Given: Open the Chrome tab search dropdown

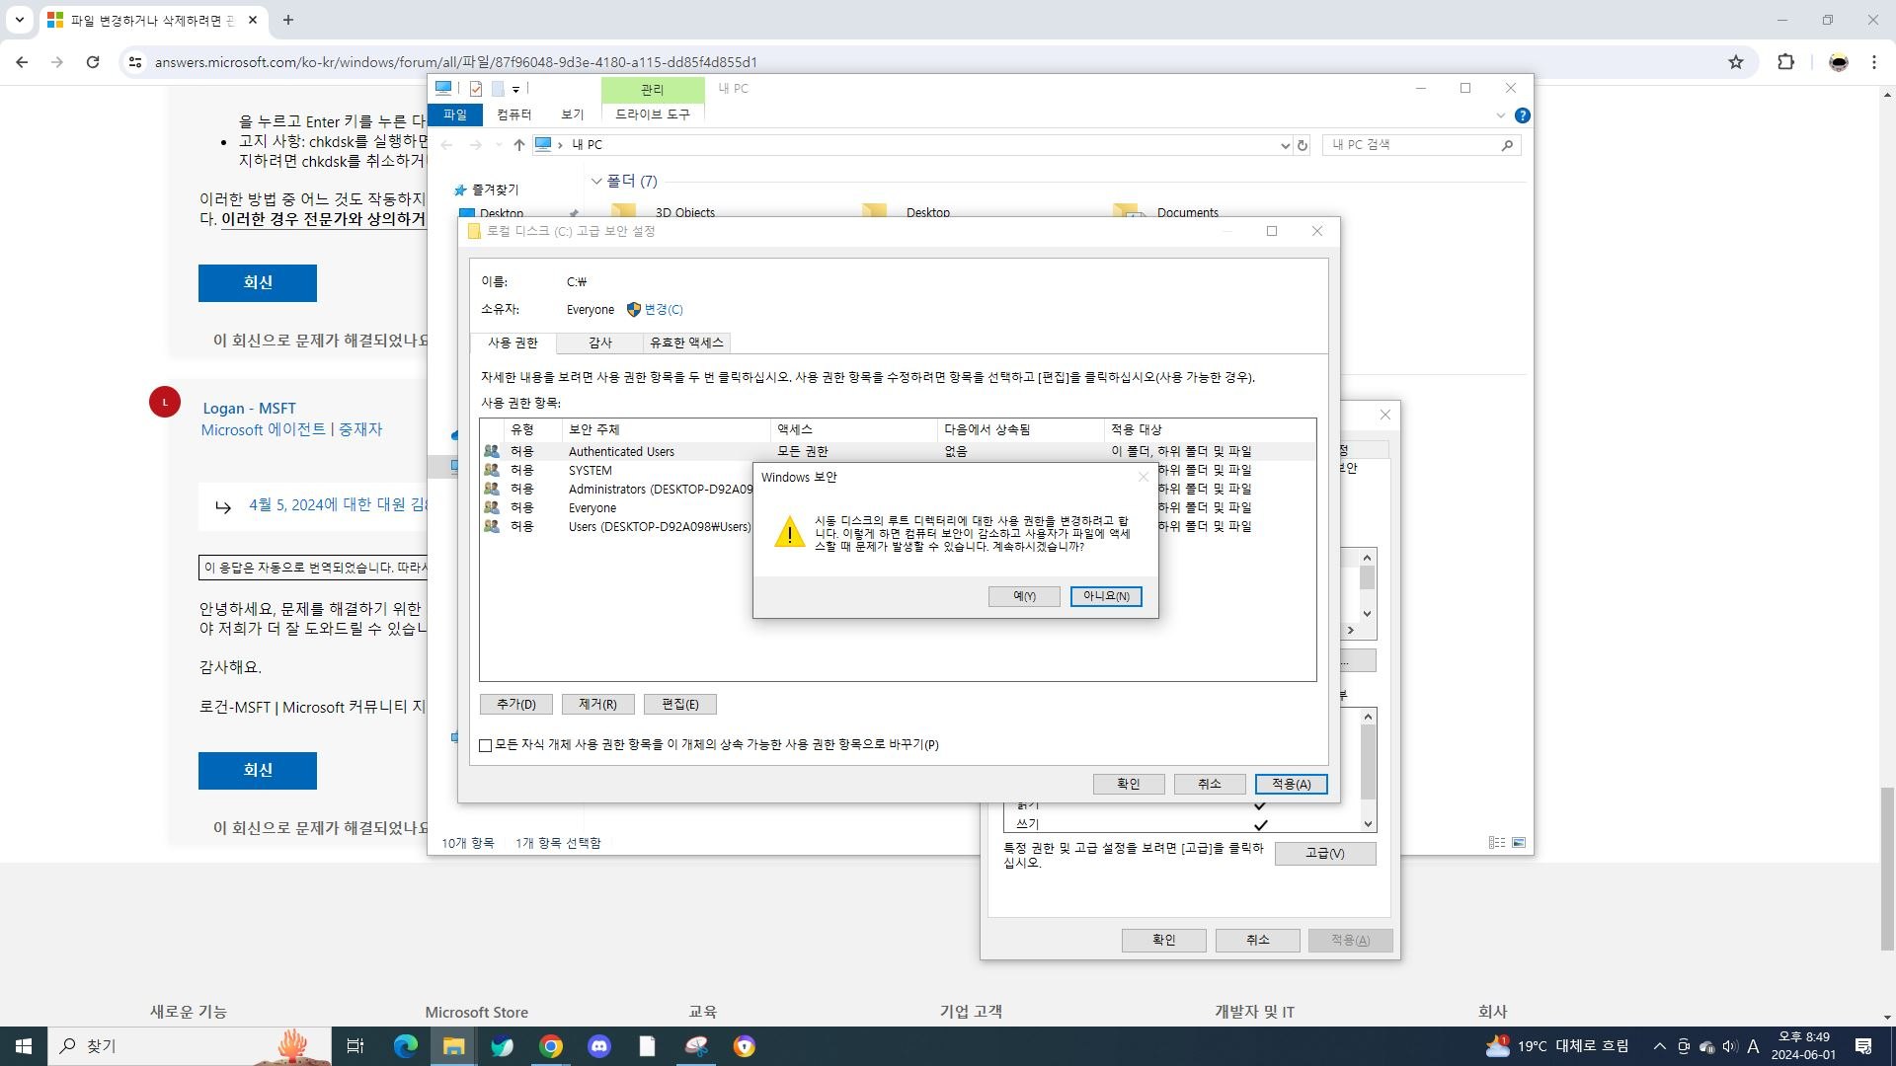Looking at the screenshot, I should click(x=19, y=20).
